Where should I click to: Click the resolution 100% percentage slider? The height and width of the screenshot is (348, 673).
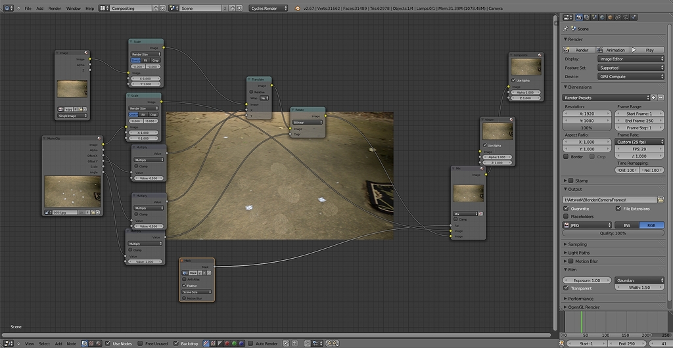(587, 128)
